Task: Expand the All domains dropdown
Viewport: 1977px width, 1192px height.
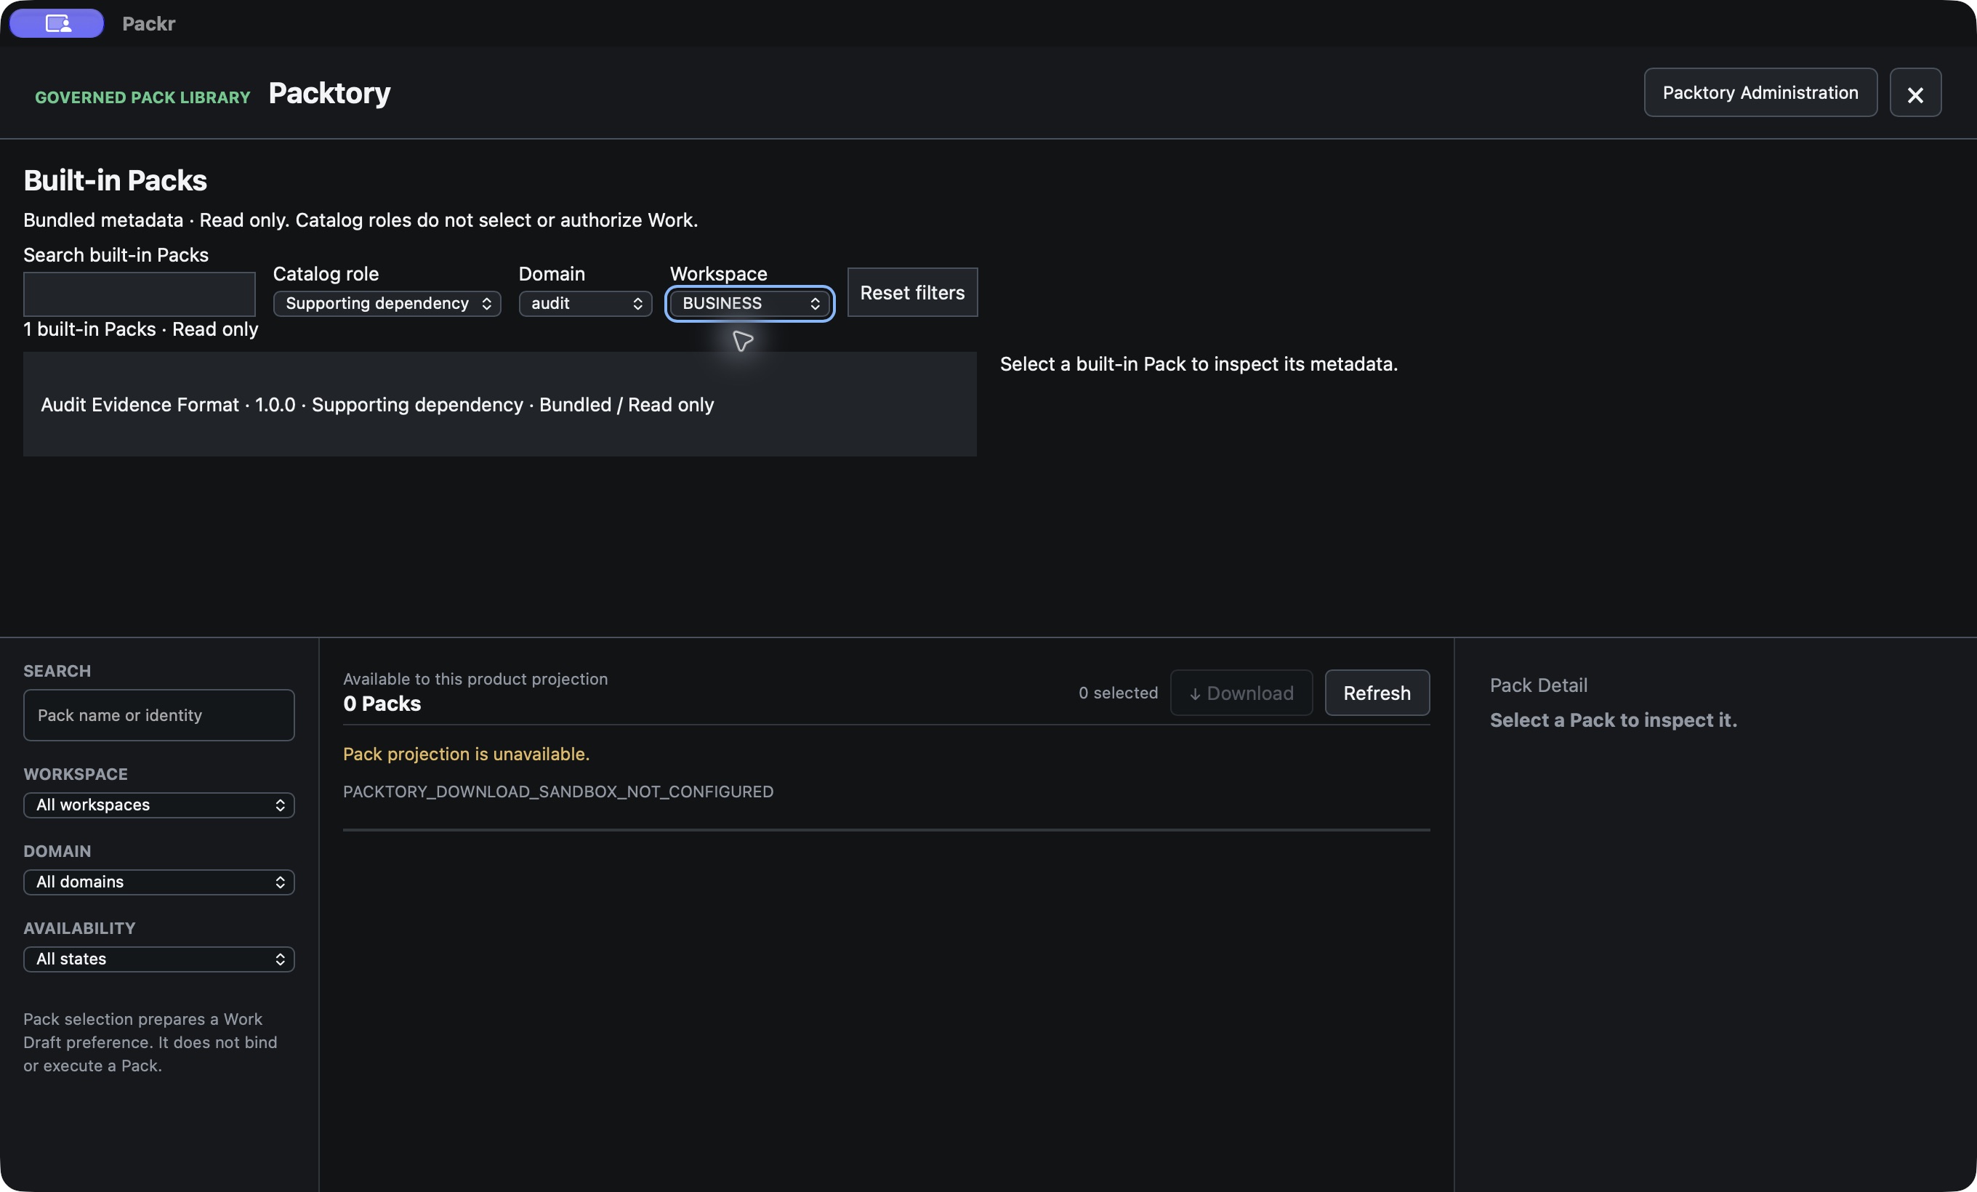Action: click(159, 882)
